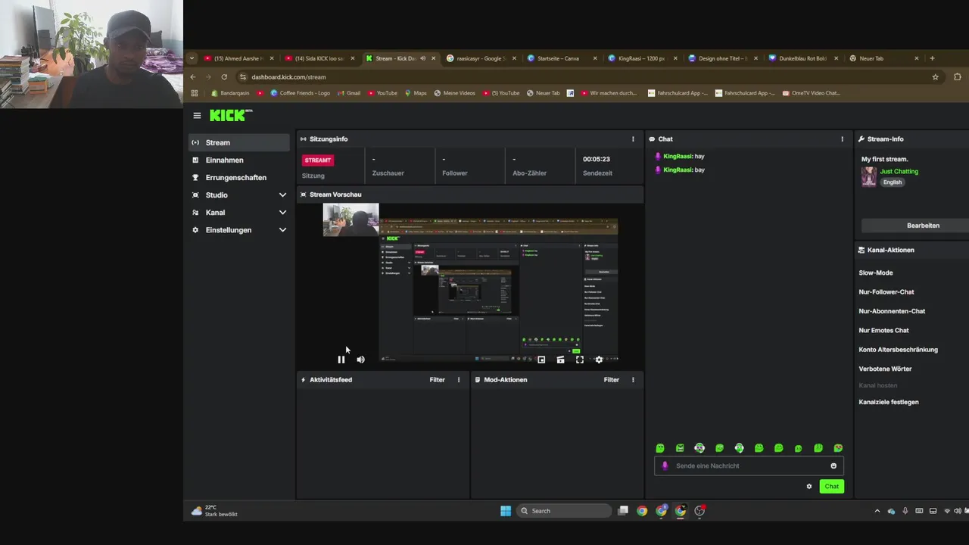Screen dimensions: 969x545
Task: Mute the stream preview volume
Action: click(x=360, y=360)
